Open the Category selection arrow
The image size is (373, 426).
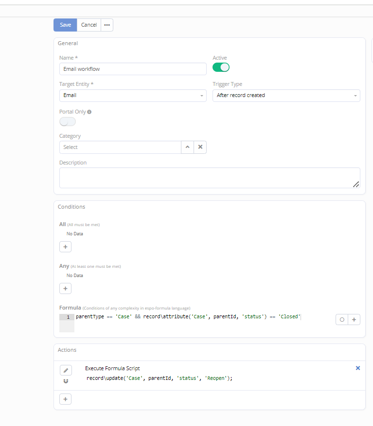[187, 147]
